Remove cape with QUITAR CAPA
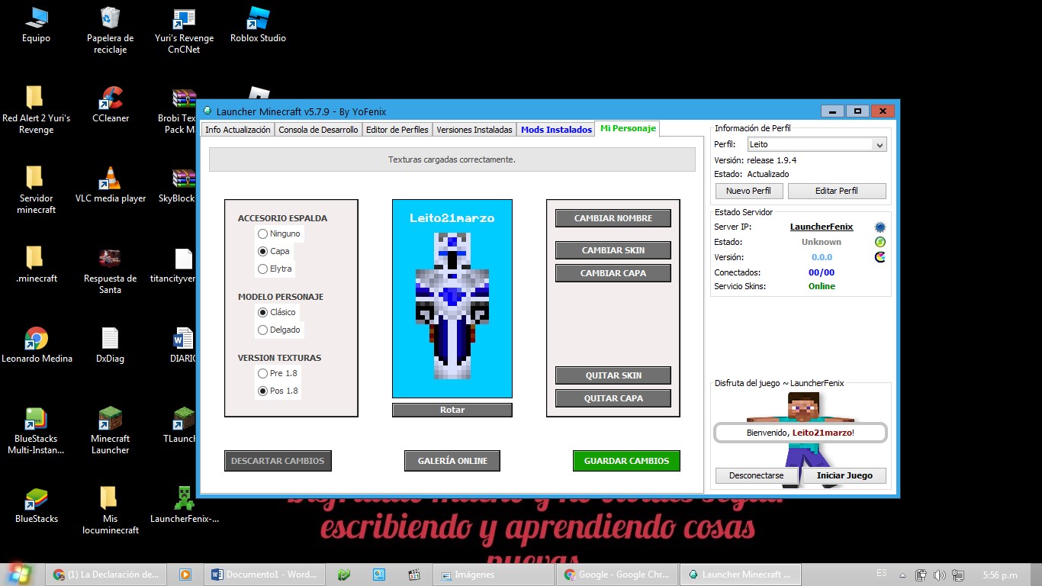The width and height of the screenshot is (1042, 586). (x=613, y=398)
